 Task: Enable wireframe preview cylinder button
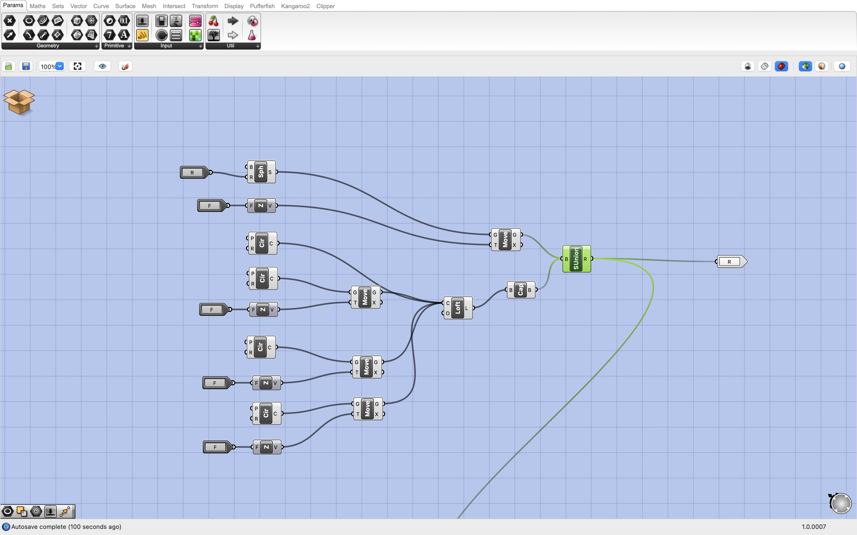click(765, 66)
